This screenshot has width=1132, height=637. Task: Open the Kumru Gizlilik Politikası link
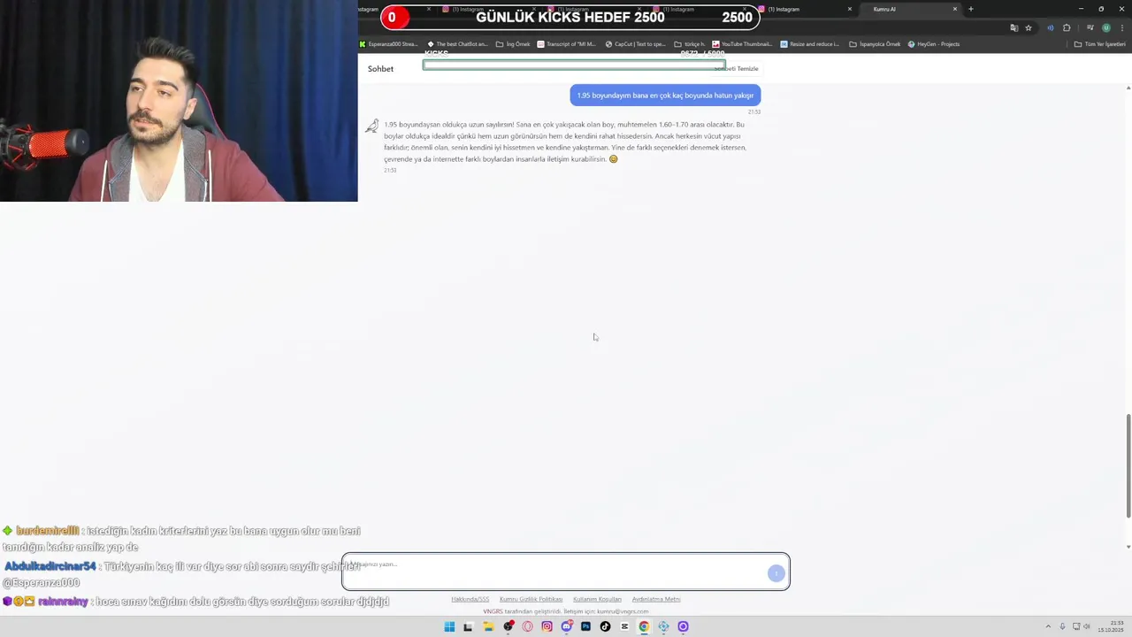click(x=531, y=599)
